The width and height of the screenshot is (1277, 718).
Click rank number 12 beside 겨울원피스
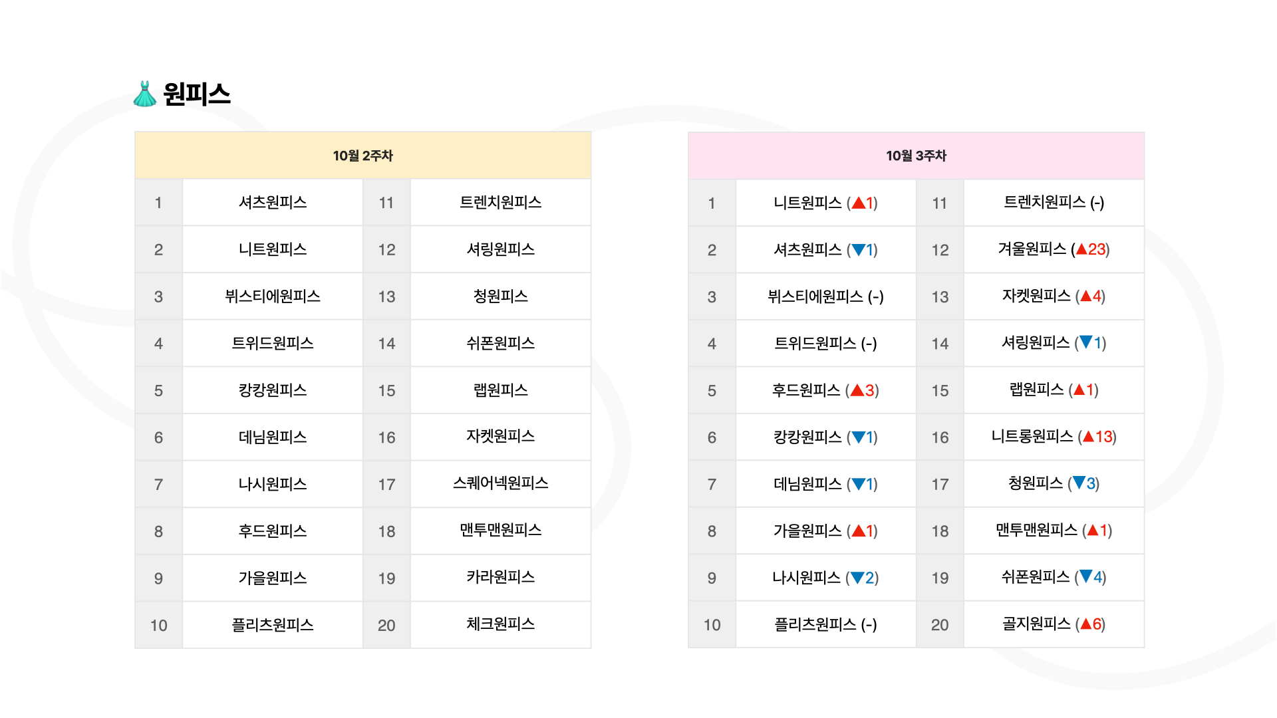point(940,250)
